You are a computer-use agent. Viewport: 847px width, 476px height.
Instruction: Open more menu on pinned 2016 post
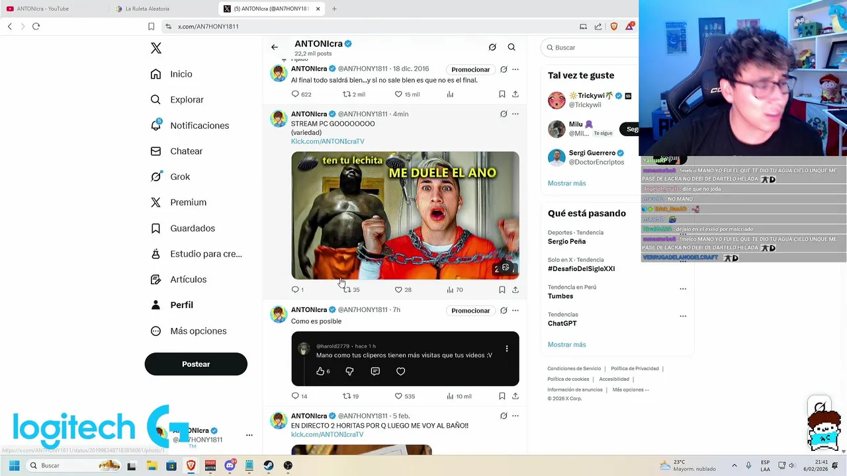tap(515, 69)
